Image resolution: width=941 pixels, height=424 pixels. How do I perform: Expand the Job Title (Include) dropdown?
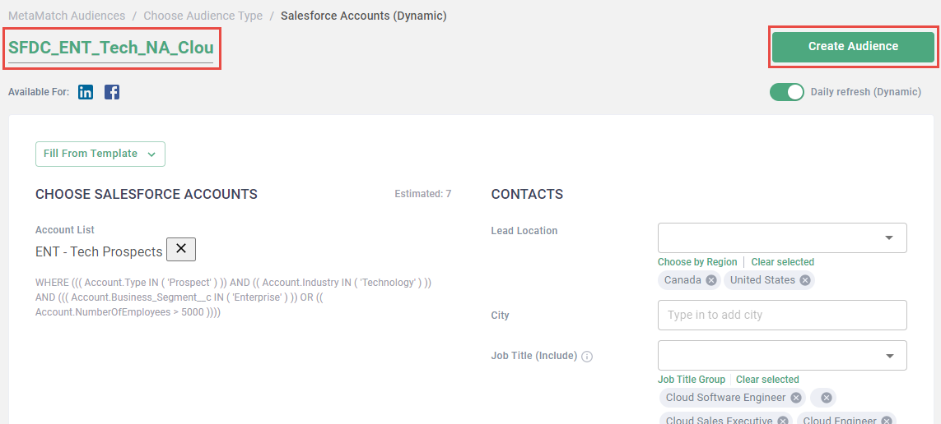click(x=889, y=356)
